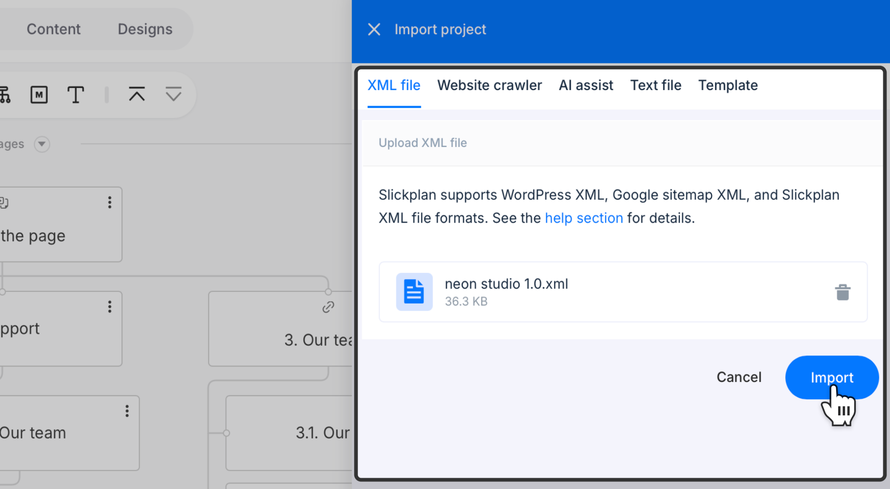Click link icon on '3. Our tea' card
Image resolution: width=890 pixels, height=489 pixels.
(x=328, y=307)
